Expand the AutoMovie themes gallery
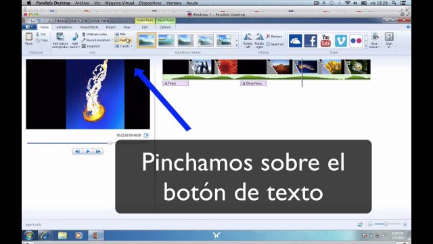 click(237, 46)
